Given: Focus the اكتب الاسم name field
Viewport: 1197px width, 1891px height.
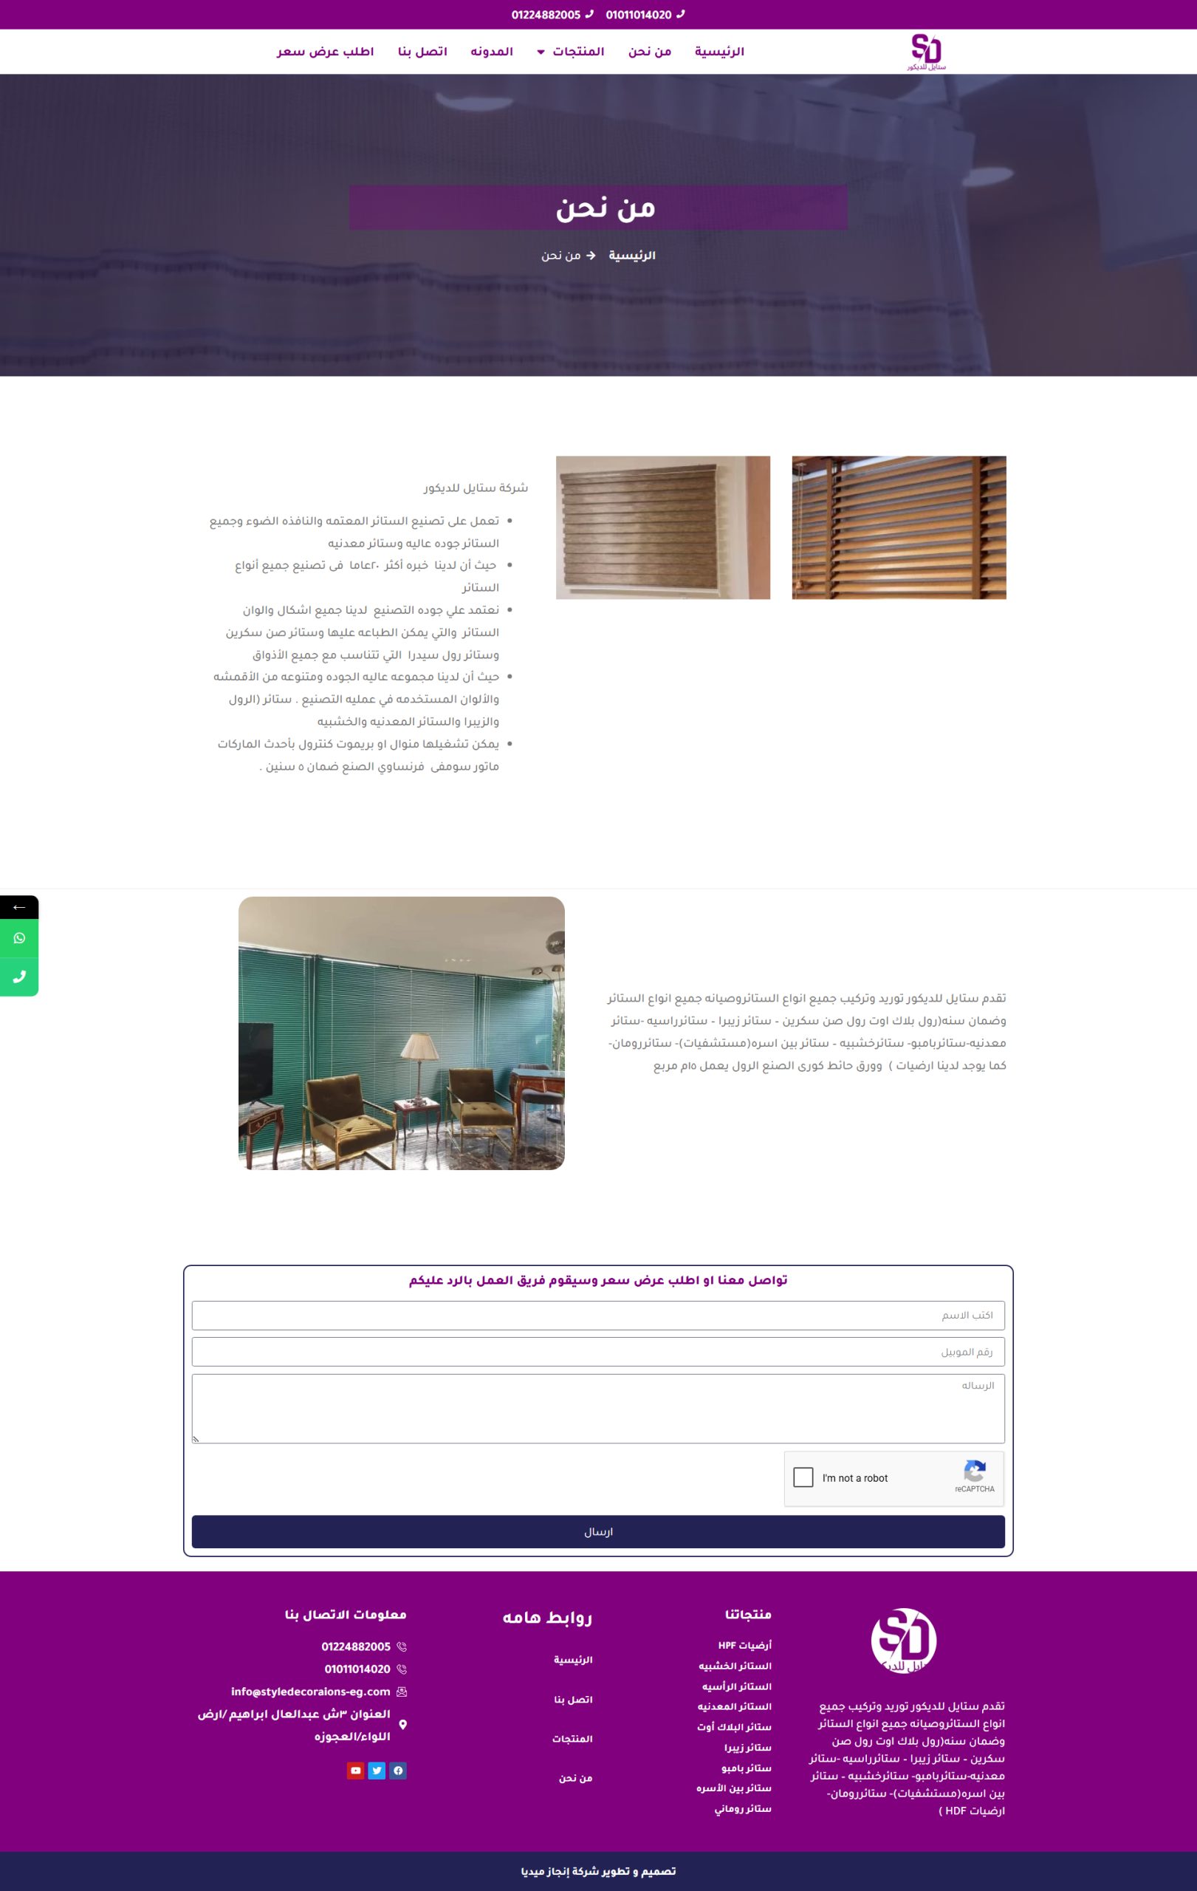Looking at the screenshot, I should (598, 1315).
